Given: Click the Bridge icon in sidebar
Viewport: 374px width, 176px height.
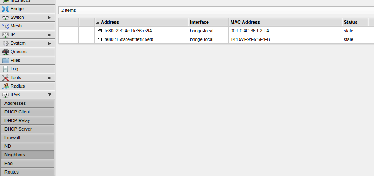Looking at the screenshot, I should [6, 9].
